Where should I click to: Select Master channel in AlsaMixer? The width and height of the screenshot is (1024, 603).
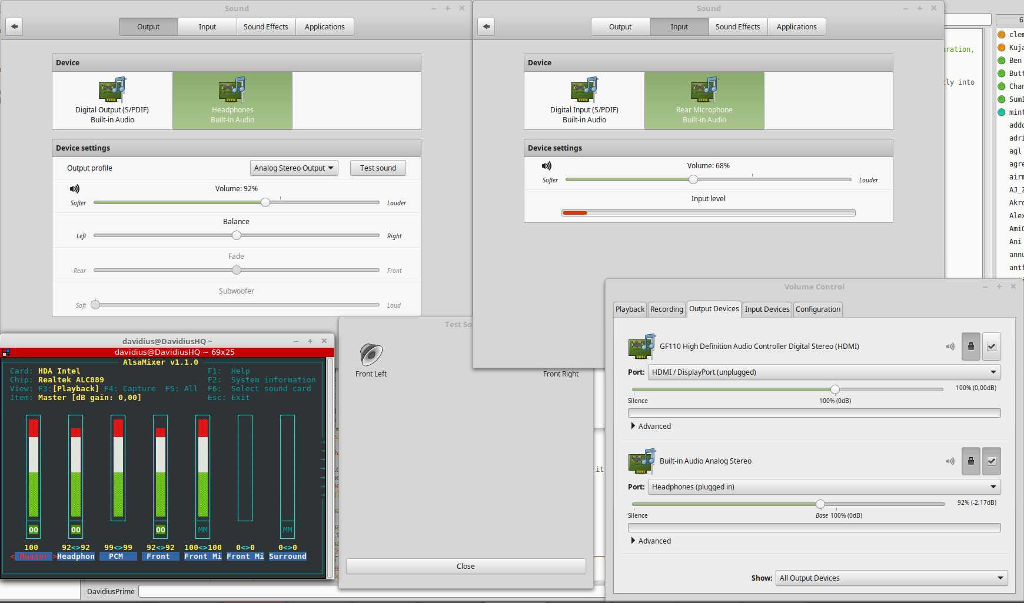34,557
